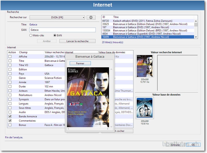Check the Réalisateurs row checkbox
Viewport: 207px width, 153px height.
coord(10,95)
